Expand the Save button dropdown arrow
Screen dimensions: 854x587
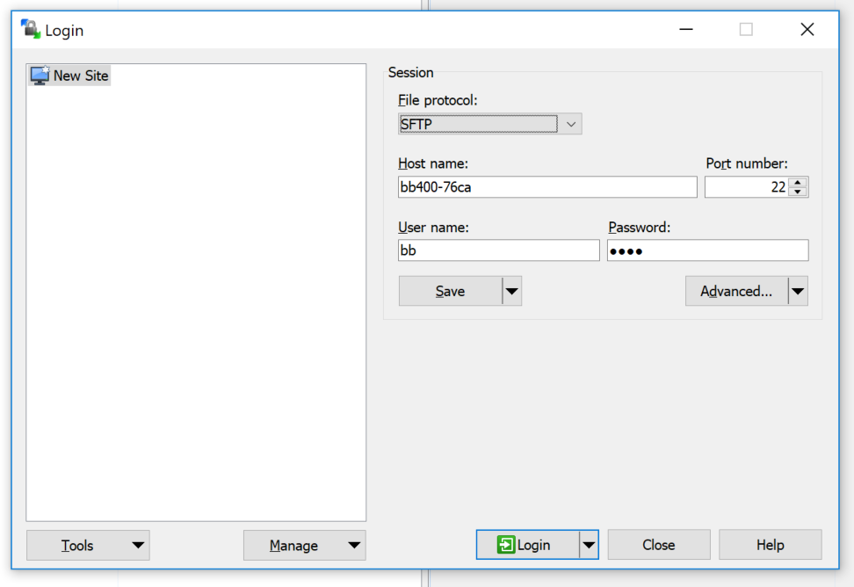[x=511, y=291]
